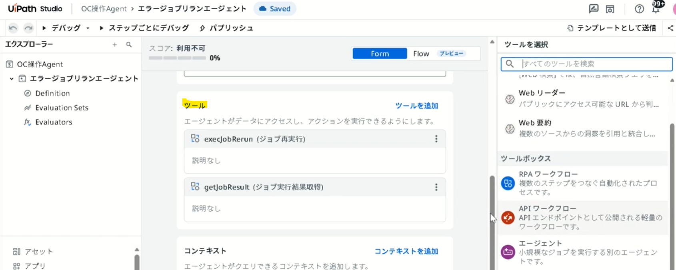The height and width of the screenshot is (270, 676).
Task: Open Evaluation Sets item
Action: click(x=62, y=108)
